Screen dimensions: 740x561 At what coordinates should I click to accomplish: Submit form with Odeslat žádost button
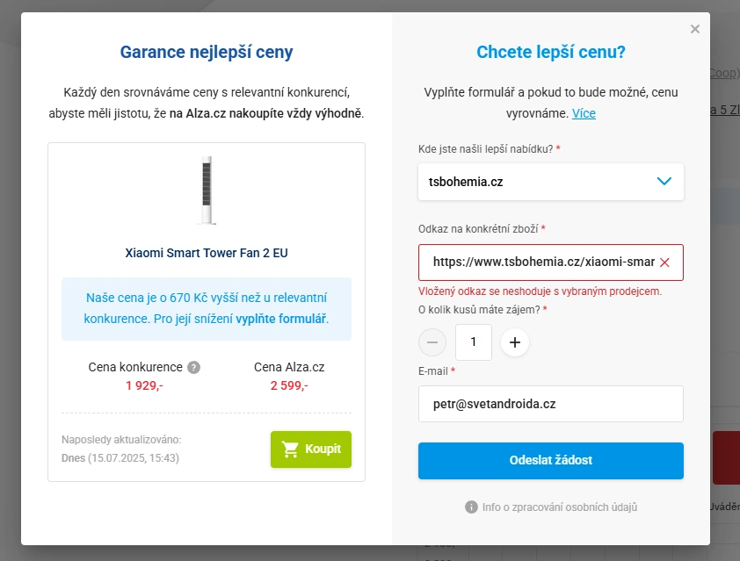click(551, 461)
